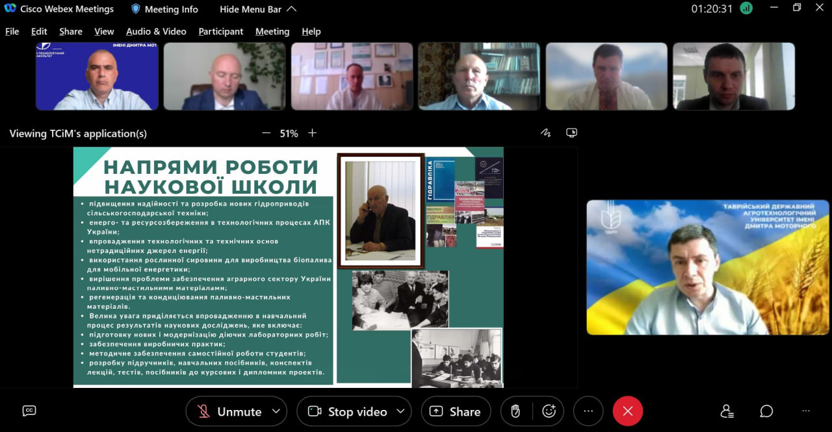
Task: Click the meeting timer 01:20:31
Action: pyautogui.click(x=712, y=9)
